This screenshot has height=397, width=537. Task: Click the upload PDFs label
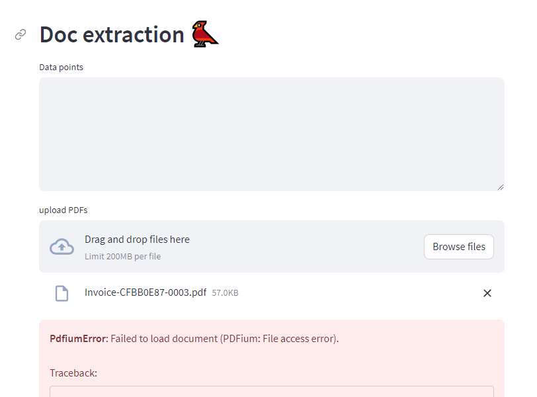63,210
